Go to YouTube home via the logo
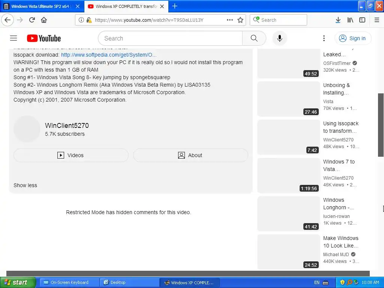The image size is (384, 288). tap(44, 38)
